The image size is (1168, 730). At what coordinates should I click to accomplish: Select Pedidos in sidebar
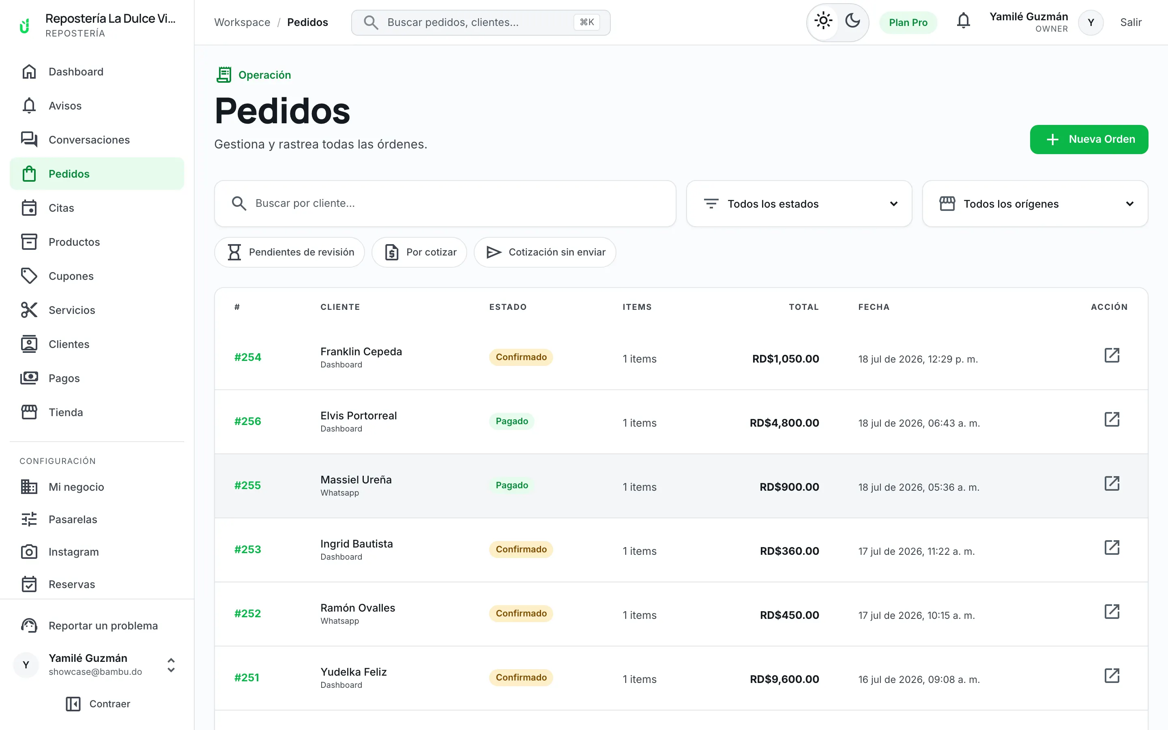(97, 174)
